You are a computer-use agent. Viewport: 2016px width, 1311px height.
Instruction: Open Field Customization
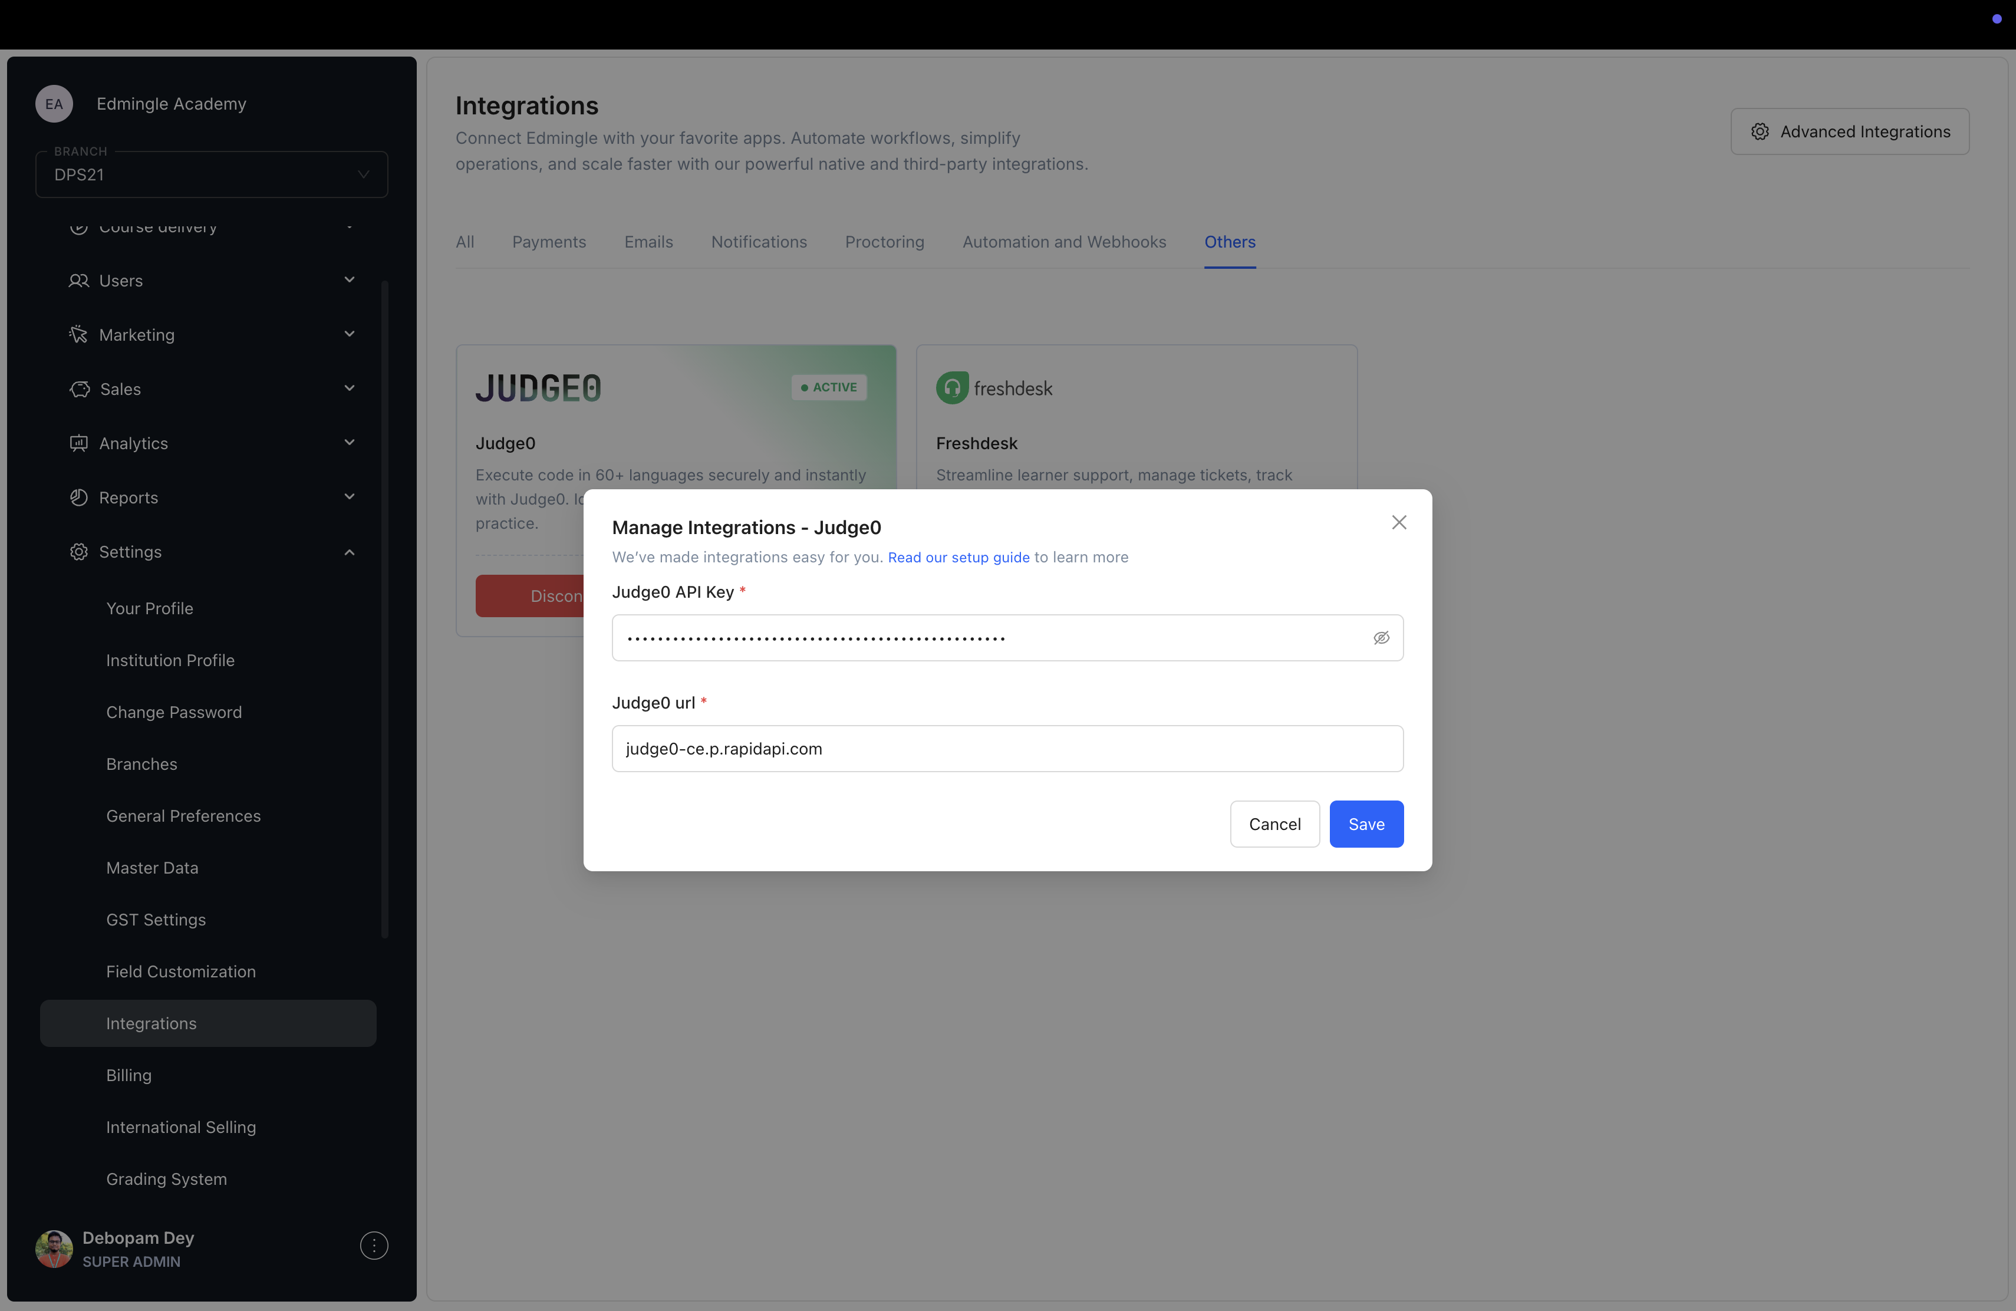[x=180, y=971]
